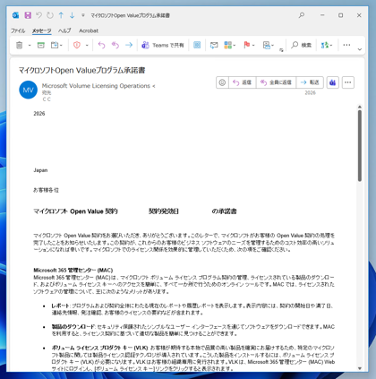Click the お客様各位 greeting text
Viewport: 376px width, 379px height.
[46, 190]
